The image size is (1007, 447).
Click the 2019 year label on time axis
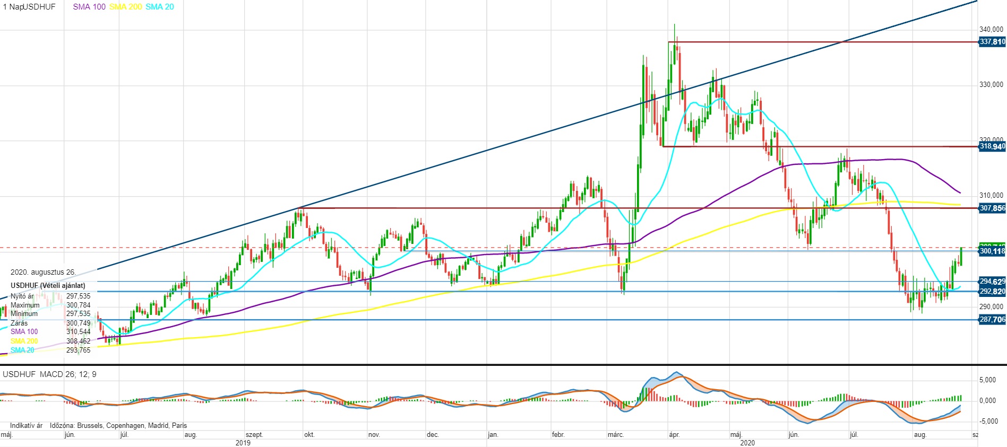(243, 443)
